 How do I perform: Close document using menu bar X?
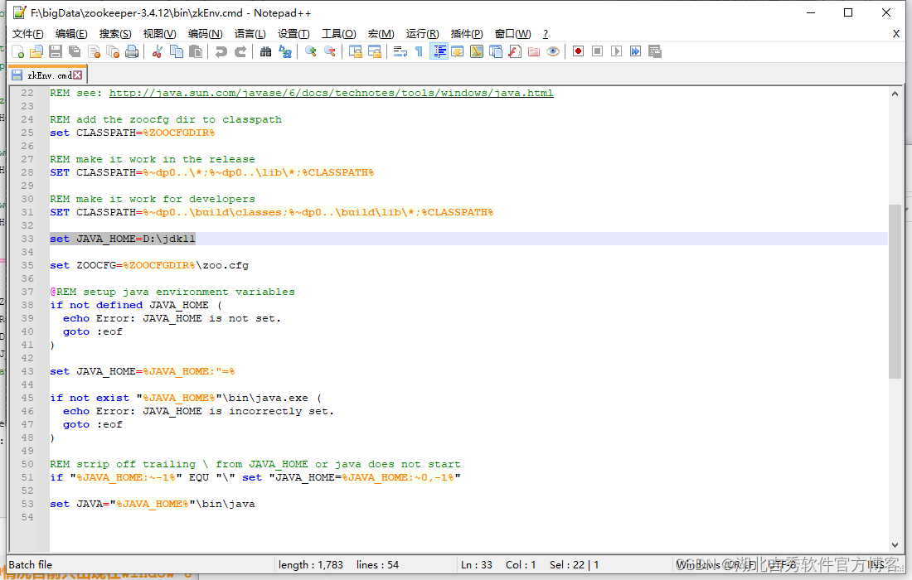tap(895, 34)
